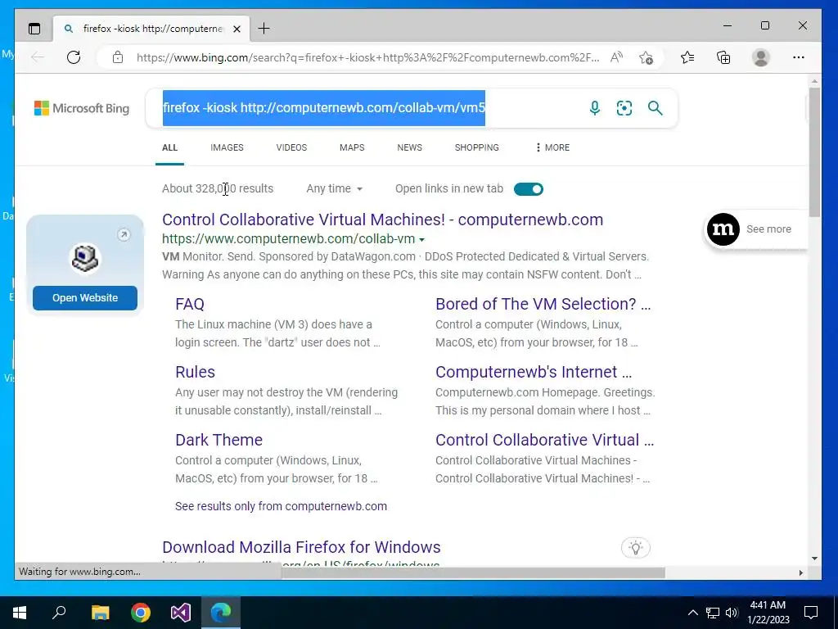This screenshot has height=629, width=838.
Task: Click the Bing search magnifier button
Action: (656, 108)
